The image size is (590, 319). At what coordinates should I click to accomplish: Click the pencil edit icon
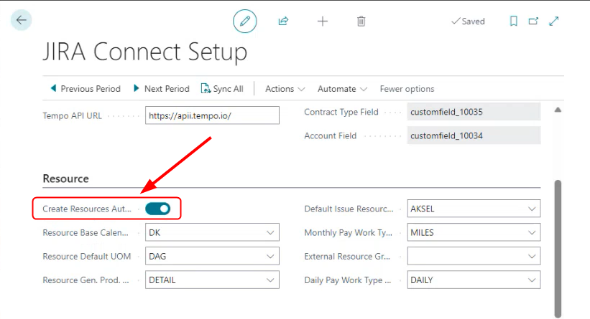point(245,21)
